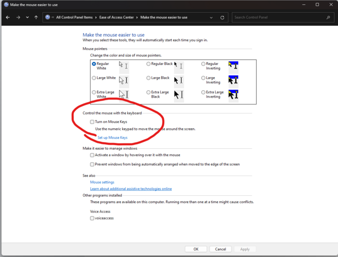Expand the address bar history dropdown

[x=211, y=17]
